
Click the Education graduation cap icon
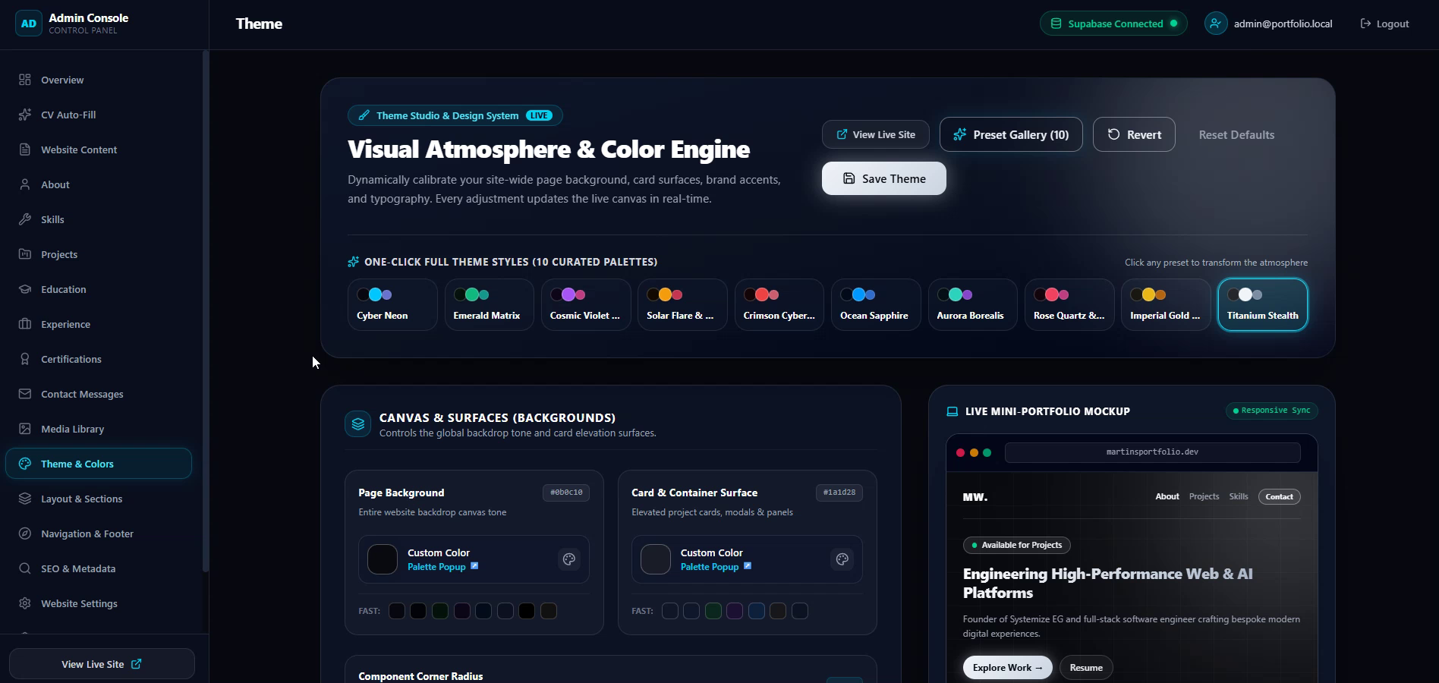pos(25,289)
